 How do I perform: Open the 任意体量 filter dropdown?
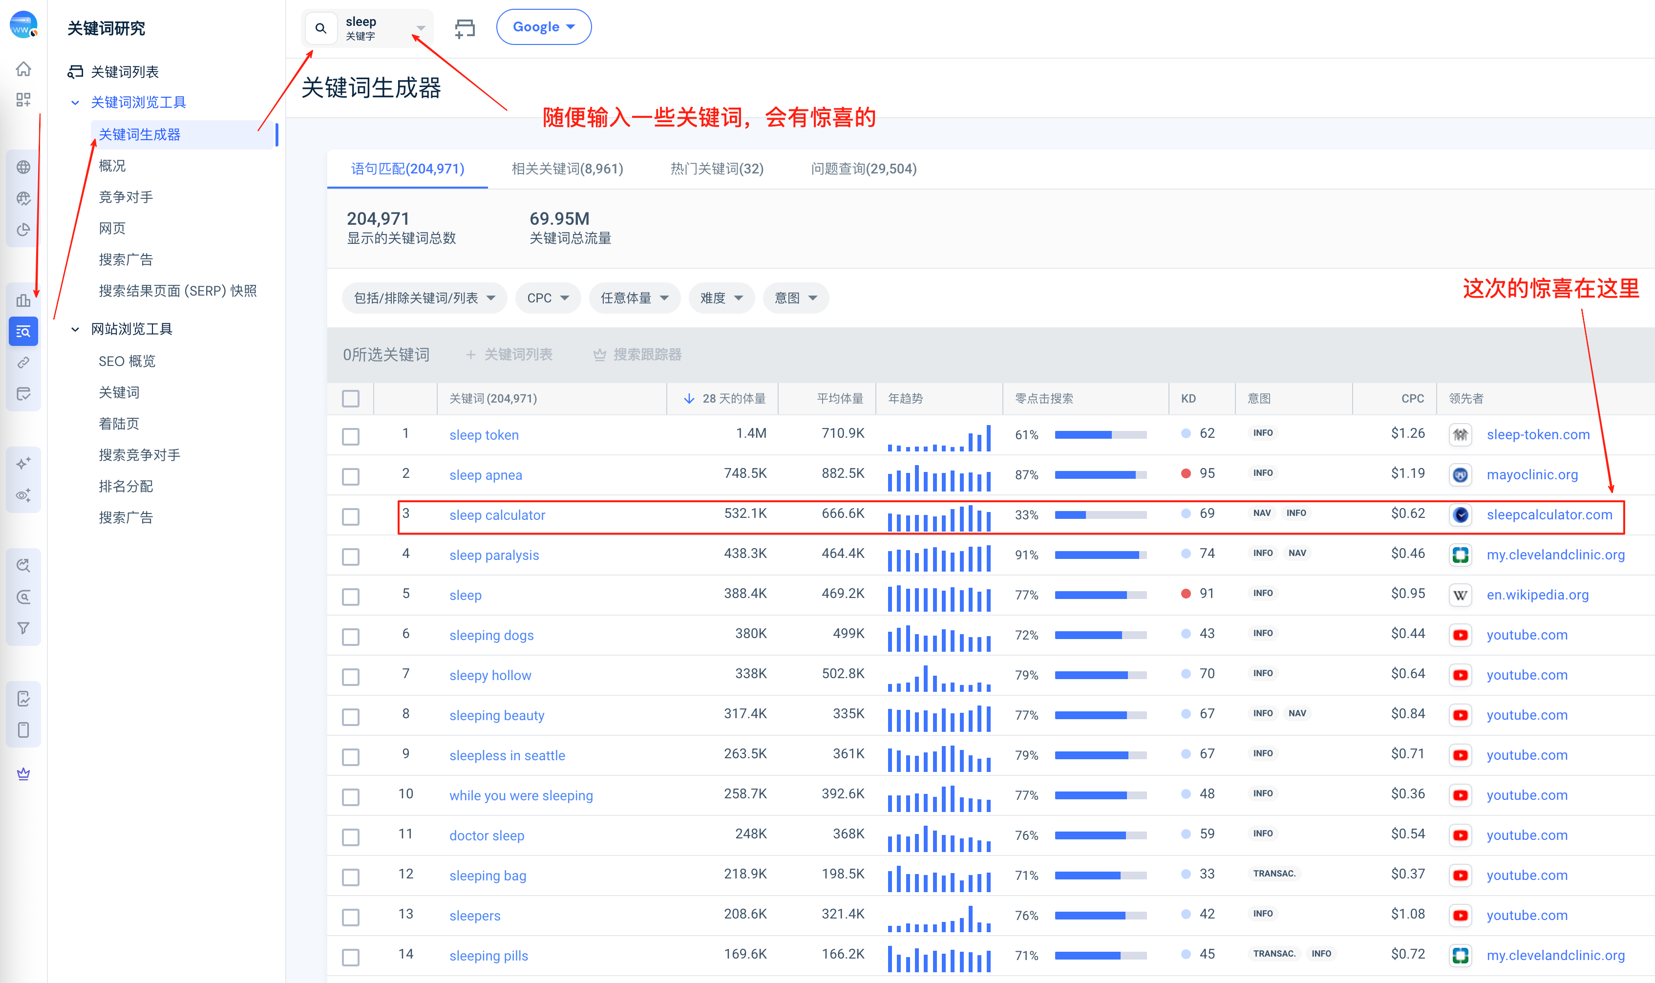click(635, 298)
